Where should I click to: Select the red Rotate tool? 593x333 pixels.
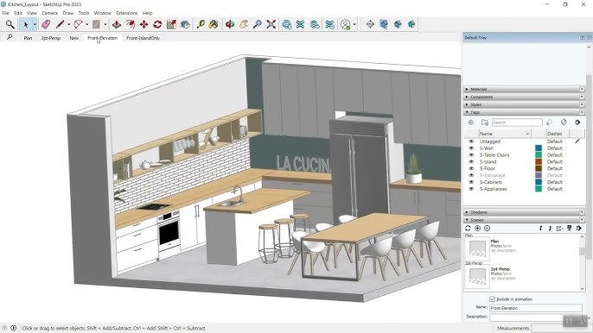pyautogui.click(x=157, y=24)
